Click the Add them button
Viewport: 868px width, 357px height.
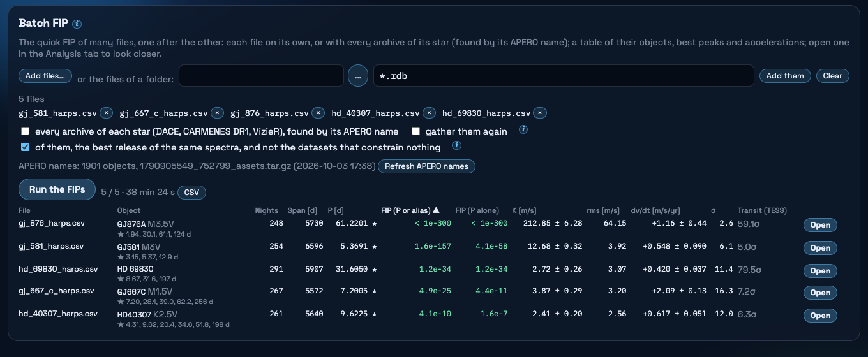785,76
